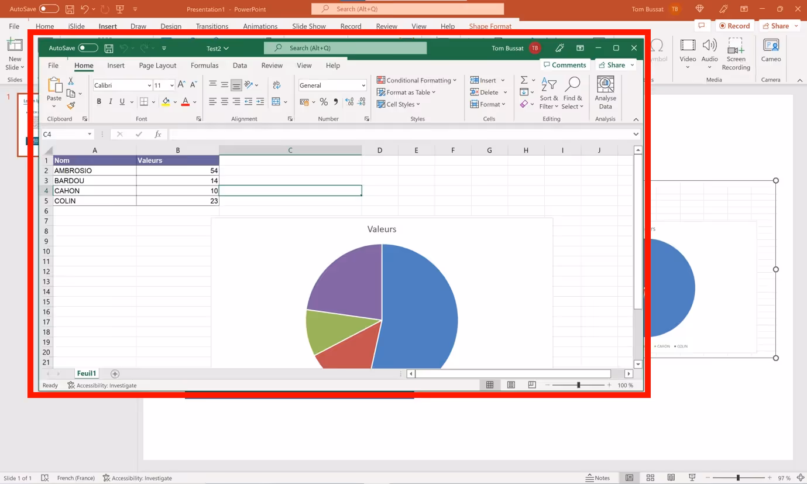
Task: Open the font size dropdown showing 11
Action: pyautogui.click(x=171, y=85)
